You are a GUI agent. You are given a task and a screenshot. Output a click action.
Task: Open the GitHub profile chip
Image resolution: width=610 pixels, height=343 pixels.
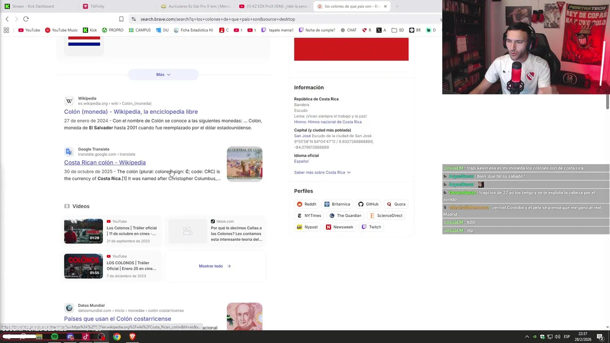(368, 204)
